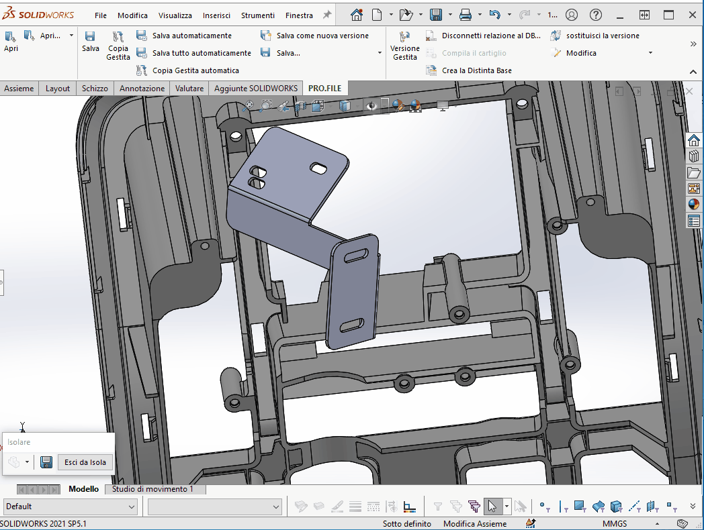704x530 pixels.
Task: Click the Undo arrow icon
Action: [x=494, y=15]
